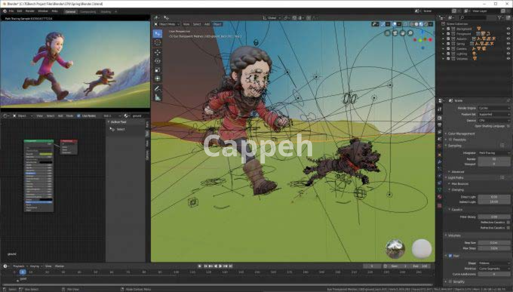Open the Render menu in top bar
Image resolution: width=513 pixels, height=292 pixels.
pos(30,11)
